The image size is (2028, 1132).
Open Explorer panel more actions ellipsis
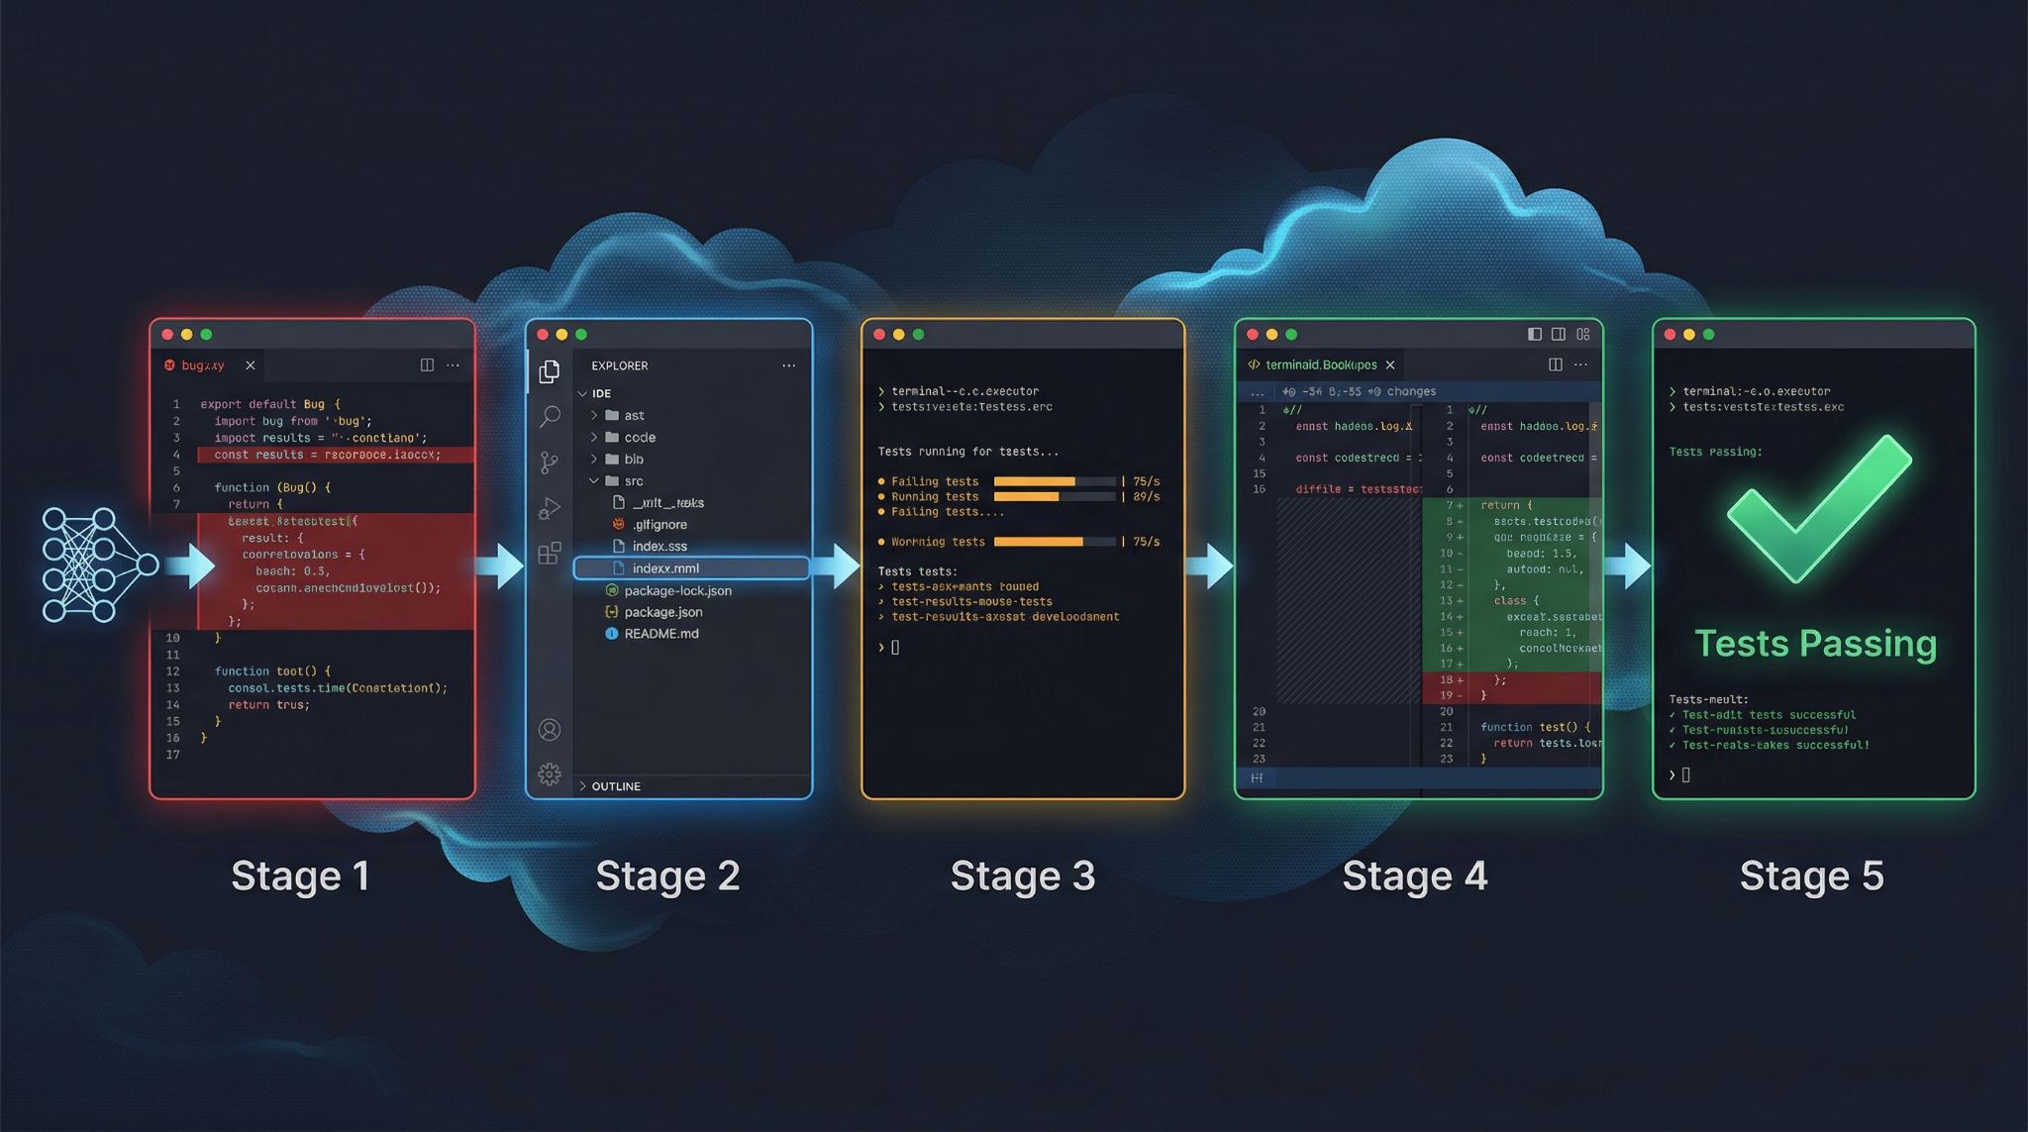tap(788, 365)
